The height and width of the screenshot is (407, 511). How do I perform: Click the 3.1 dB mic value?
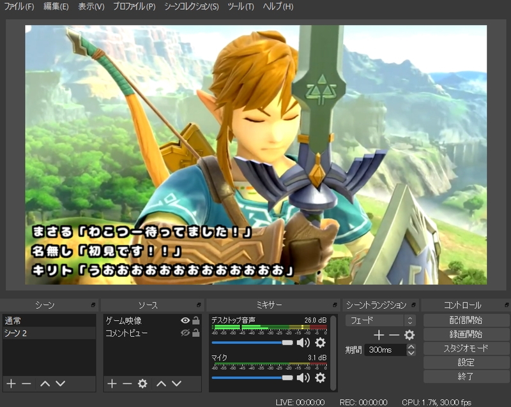[317, 357]
